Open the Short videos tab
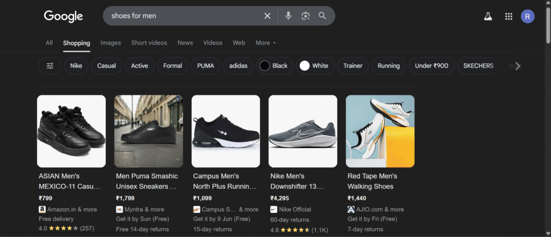Viewport: 551px width, 237px height. click(x=149, y=43)
